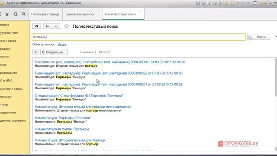Click the magnifier search icon in the tools panel
The height and width of the screenshot is (156, 277).
[x=24, y=14]
